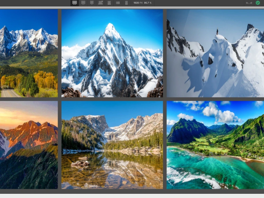Select the autumn road mountain photo
264x198 pixels.
[29, 53]
